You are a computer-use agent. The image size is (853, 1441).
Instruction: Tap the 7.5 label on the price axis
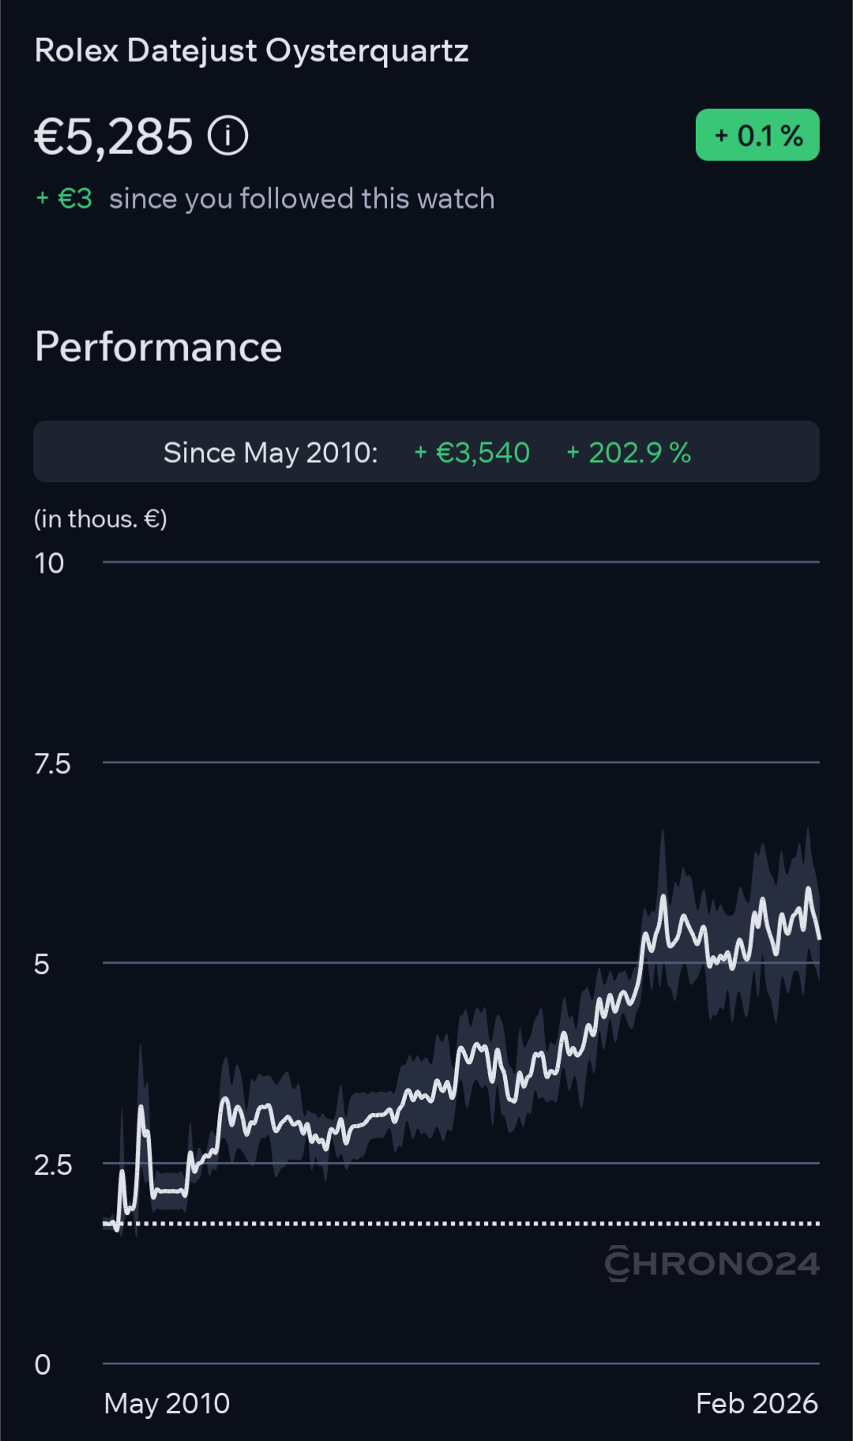coord(52,764)
